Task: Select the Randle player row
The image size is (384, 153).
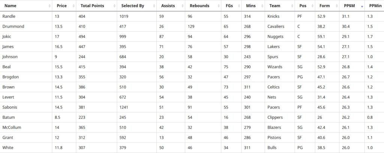Action: click(x=192, y=16)
